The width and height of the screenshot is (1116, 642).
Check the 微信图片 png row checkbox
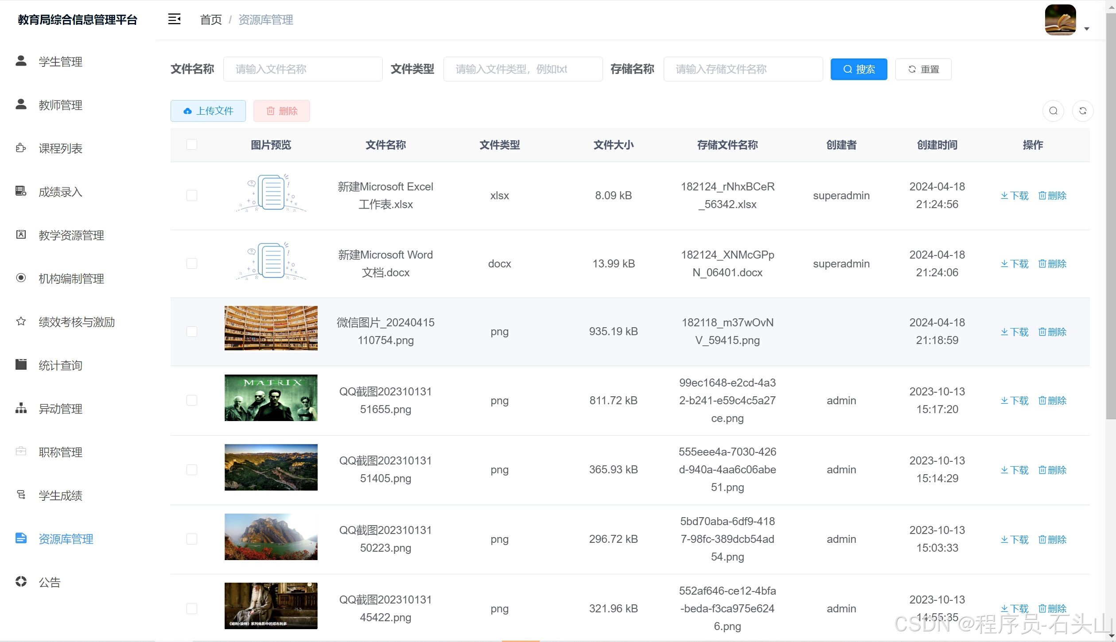pyautogui.click(x=192, y=332)
